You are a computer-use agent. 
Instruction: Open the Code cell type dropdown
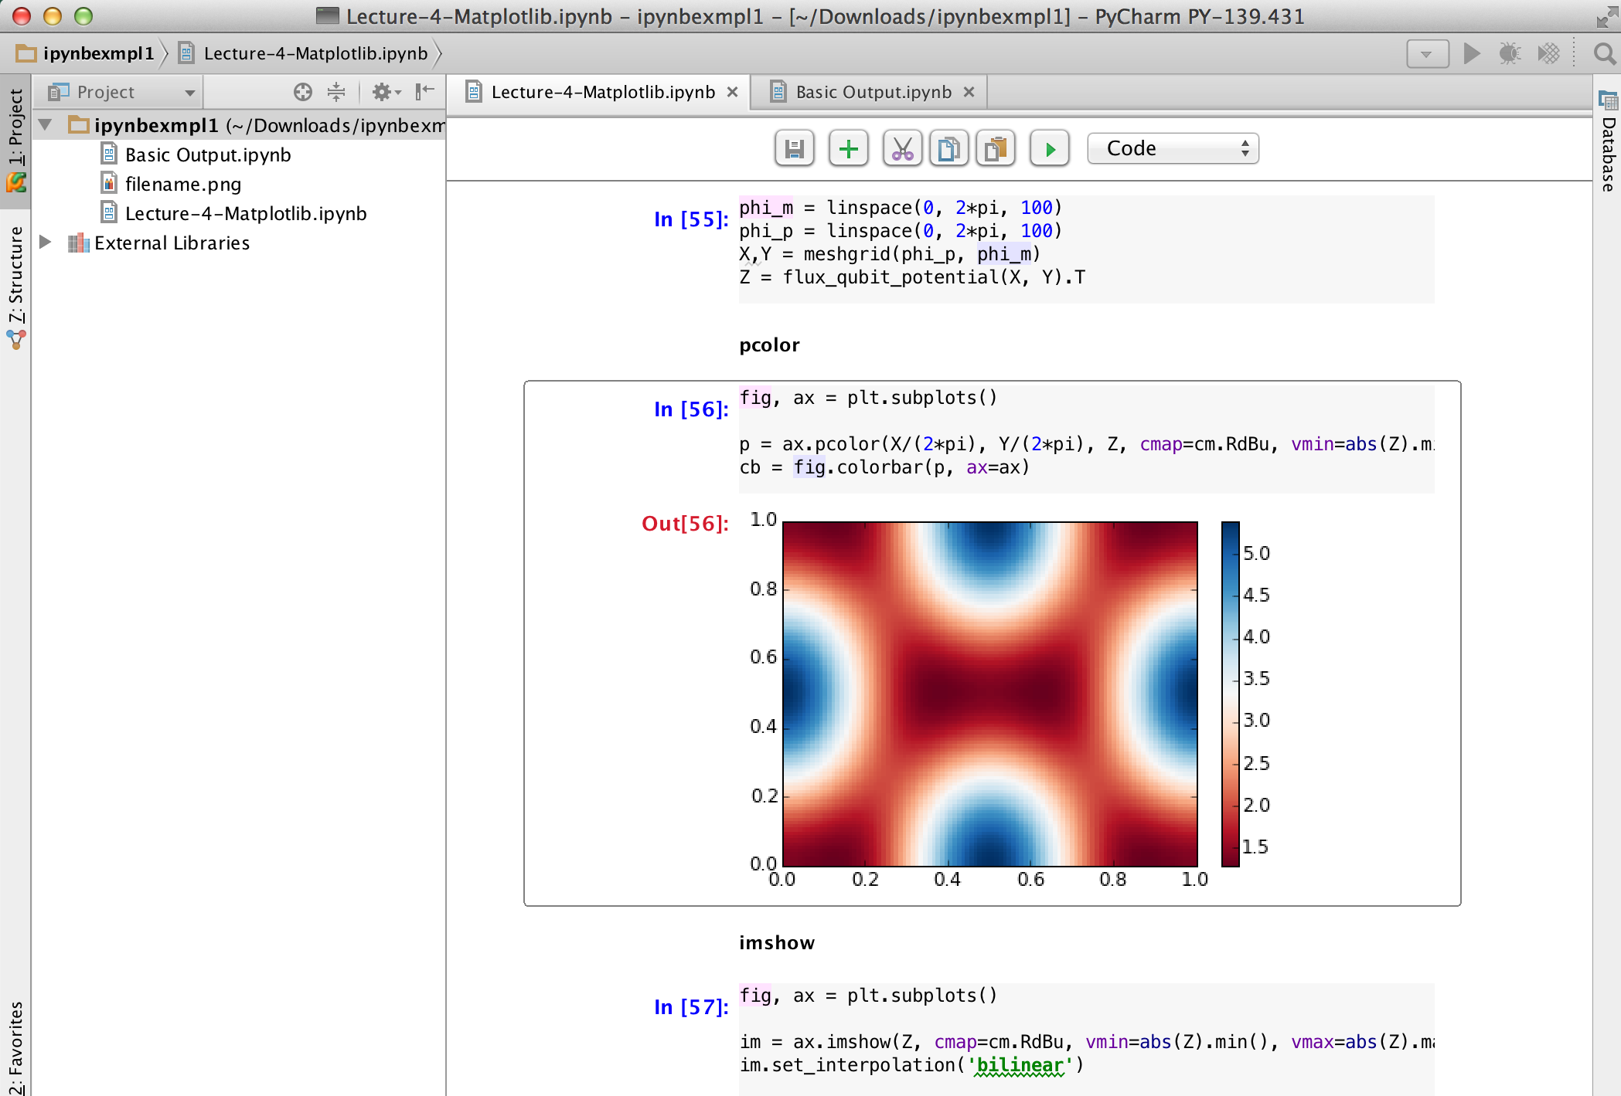coord(1173,148)
